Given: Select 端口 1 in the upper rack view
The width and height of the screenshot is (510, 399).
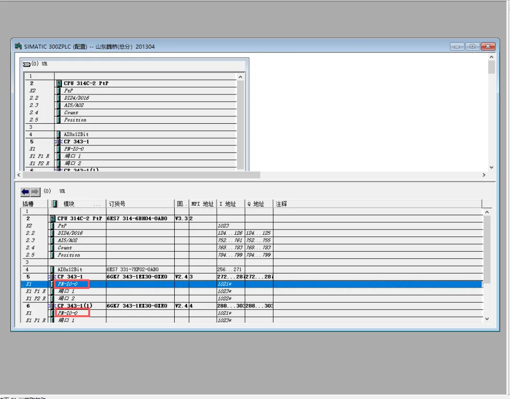Looking at the screenshot, I should 73,156.
